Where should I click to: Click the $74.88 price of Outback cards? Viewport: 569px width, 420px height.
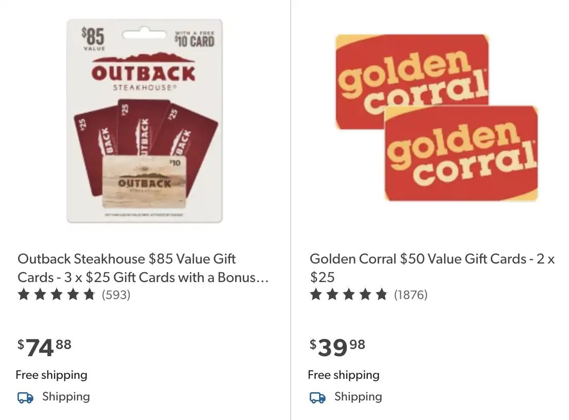pos(44,347)
